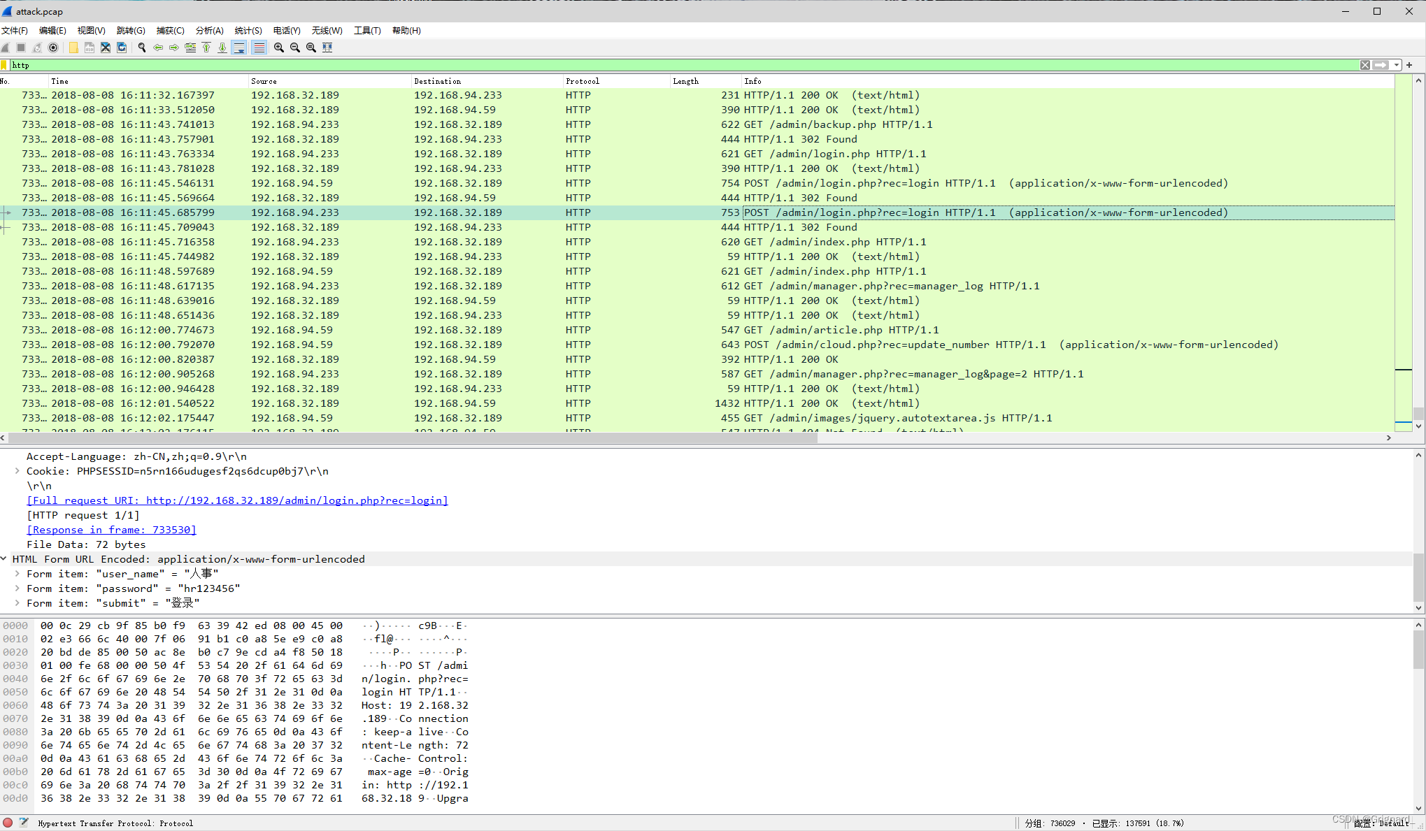Click the add filter button plus icon

tap(1409, 65)
